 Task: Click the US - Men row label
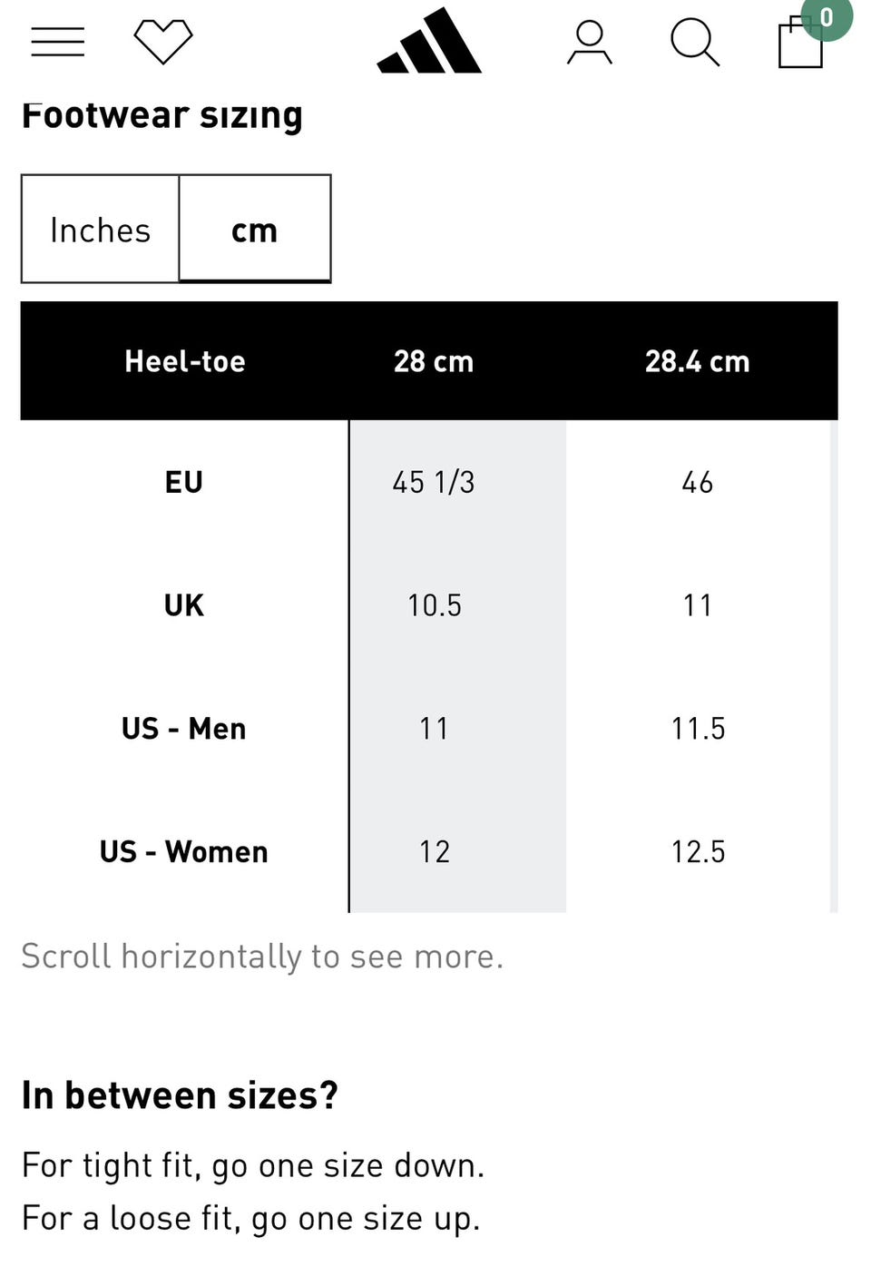[184, 729]
